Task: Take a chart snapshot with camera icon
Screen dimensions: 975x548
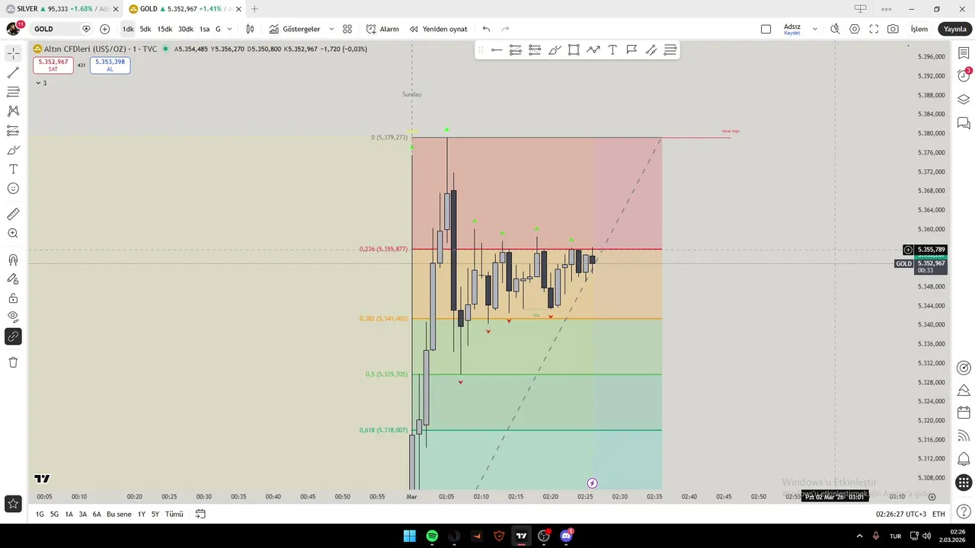Action: click(x=893, y=29)
